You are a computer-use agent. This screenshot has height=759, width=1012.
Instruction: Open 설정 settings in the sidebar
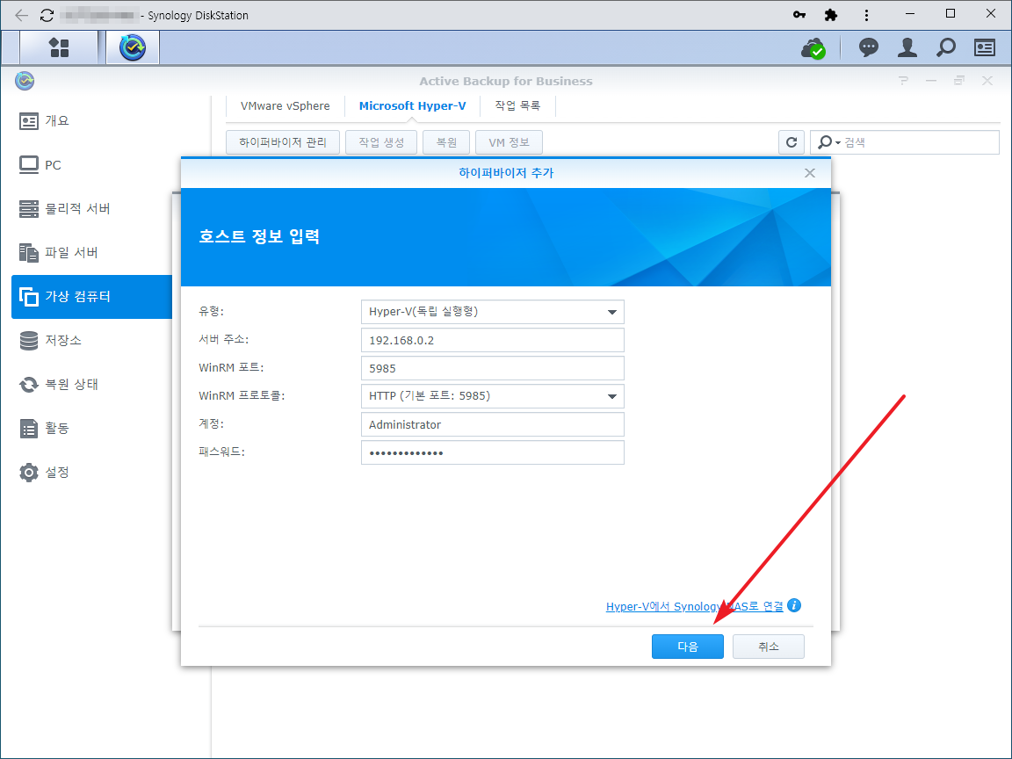45,472
